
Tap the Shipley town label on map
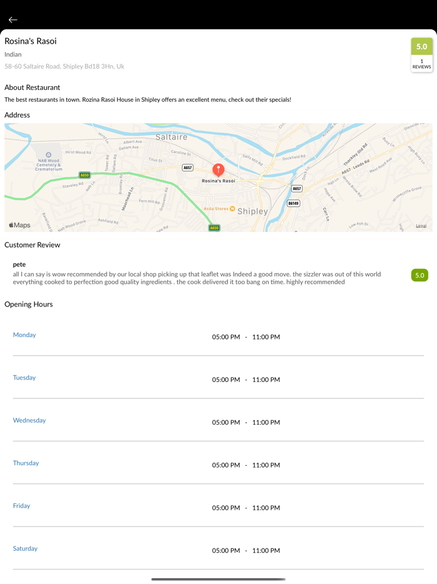point(253,211)
